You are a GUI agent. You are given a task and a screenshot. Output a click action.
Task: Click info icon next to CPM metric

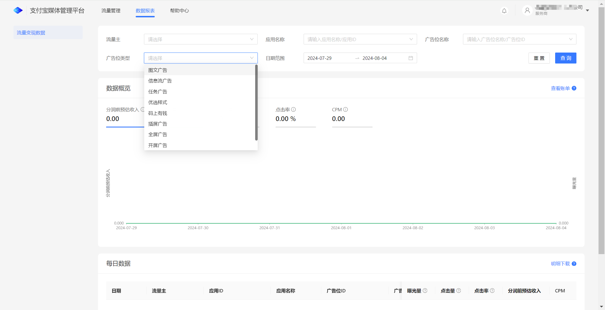pos(346,110)
